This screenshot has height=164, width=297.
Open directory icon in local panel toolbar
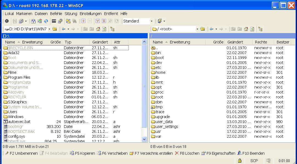coord(55,29)
